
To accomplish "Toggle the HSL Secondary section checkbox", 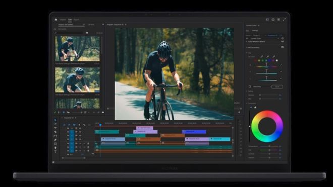I will coord(283,47).
